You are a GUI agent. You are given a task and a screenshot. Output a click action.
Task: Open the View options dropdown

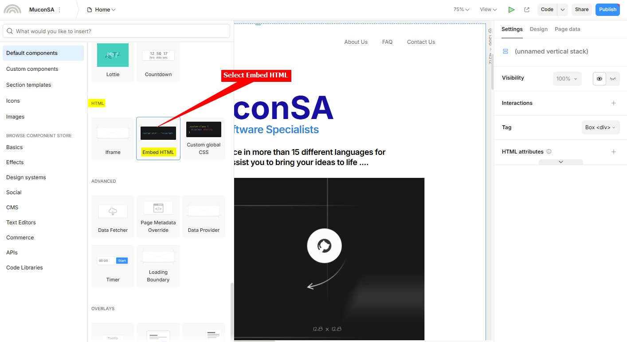pyautogui.click(x=488, y=10)
